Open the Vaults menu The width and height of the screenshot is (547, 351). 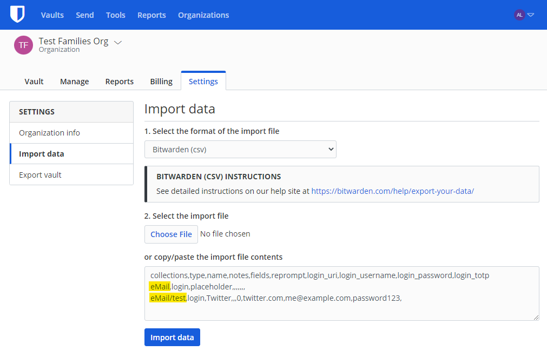coord(52,15)
